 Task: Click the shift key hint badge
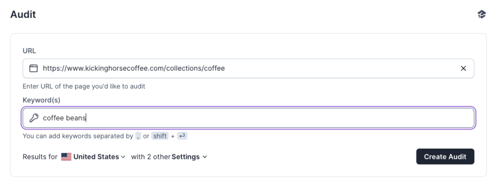click(x=160, y=136)
